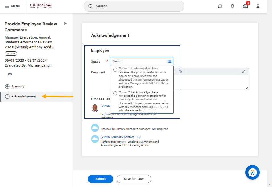Open the messages chat bubble icon
Image resolution: width=272 pixels, height=187 pixels.
coord(220,6)
